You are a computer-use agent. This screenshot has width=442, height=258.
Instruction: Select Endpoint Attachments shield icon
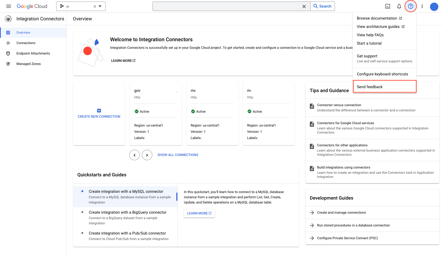[8, 53]
